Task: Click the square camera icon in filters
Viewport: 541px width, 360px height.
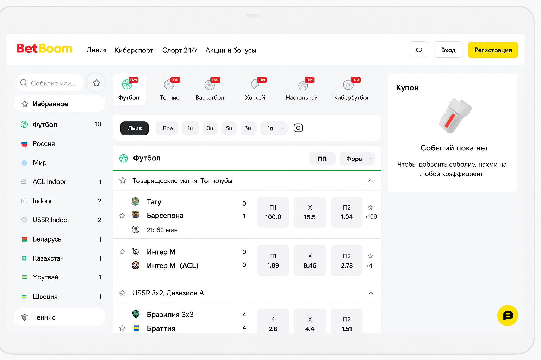Action: tap(298, 128)
